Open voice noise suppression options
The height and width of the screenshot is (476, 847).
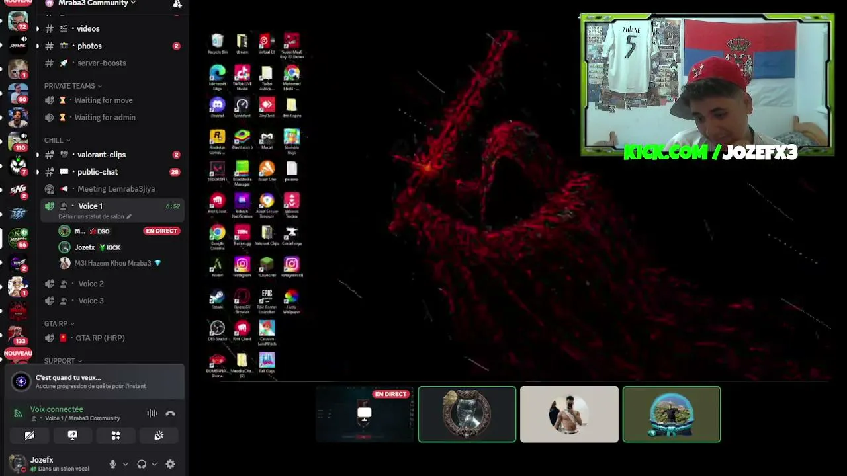(x=152, y=413)
